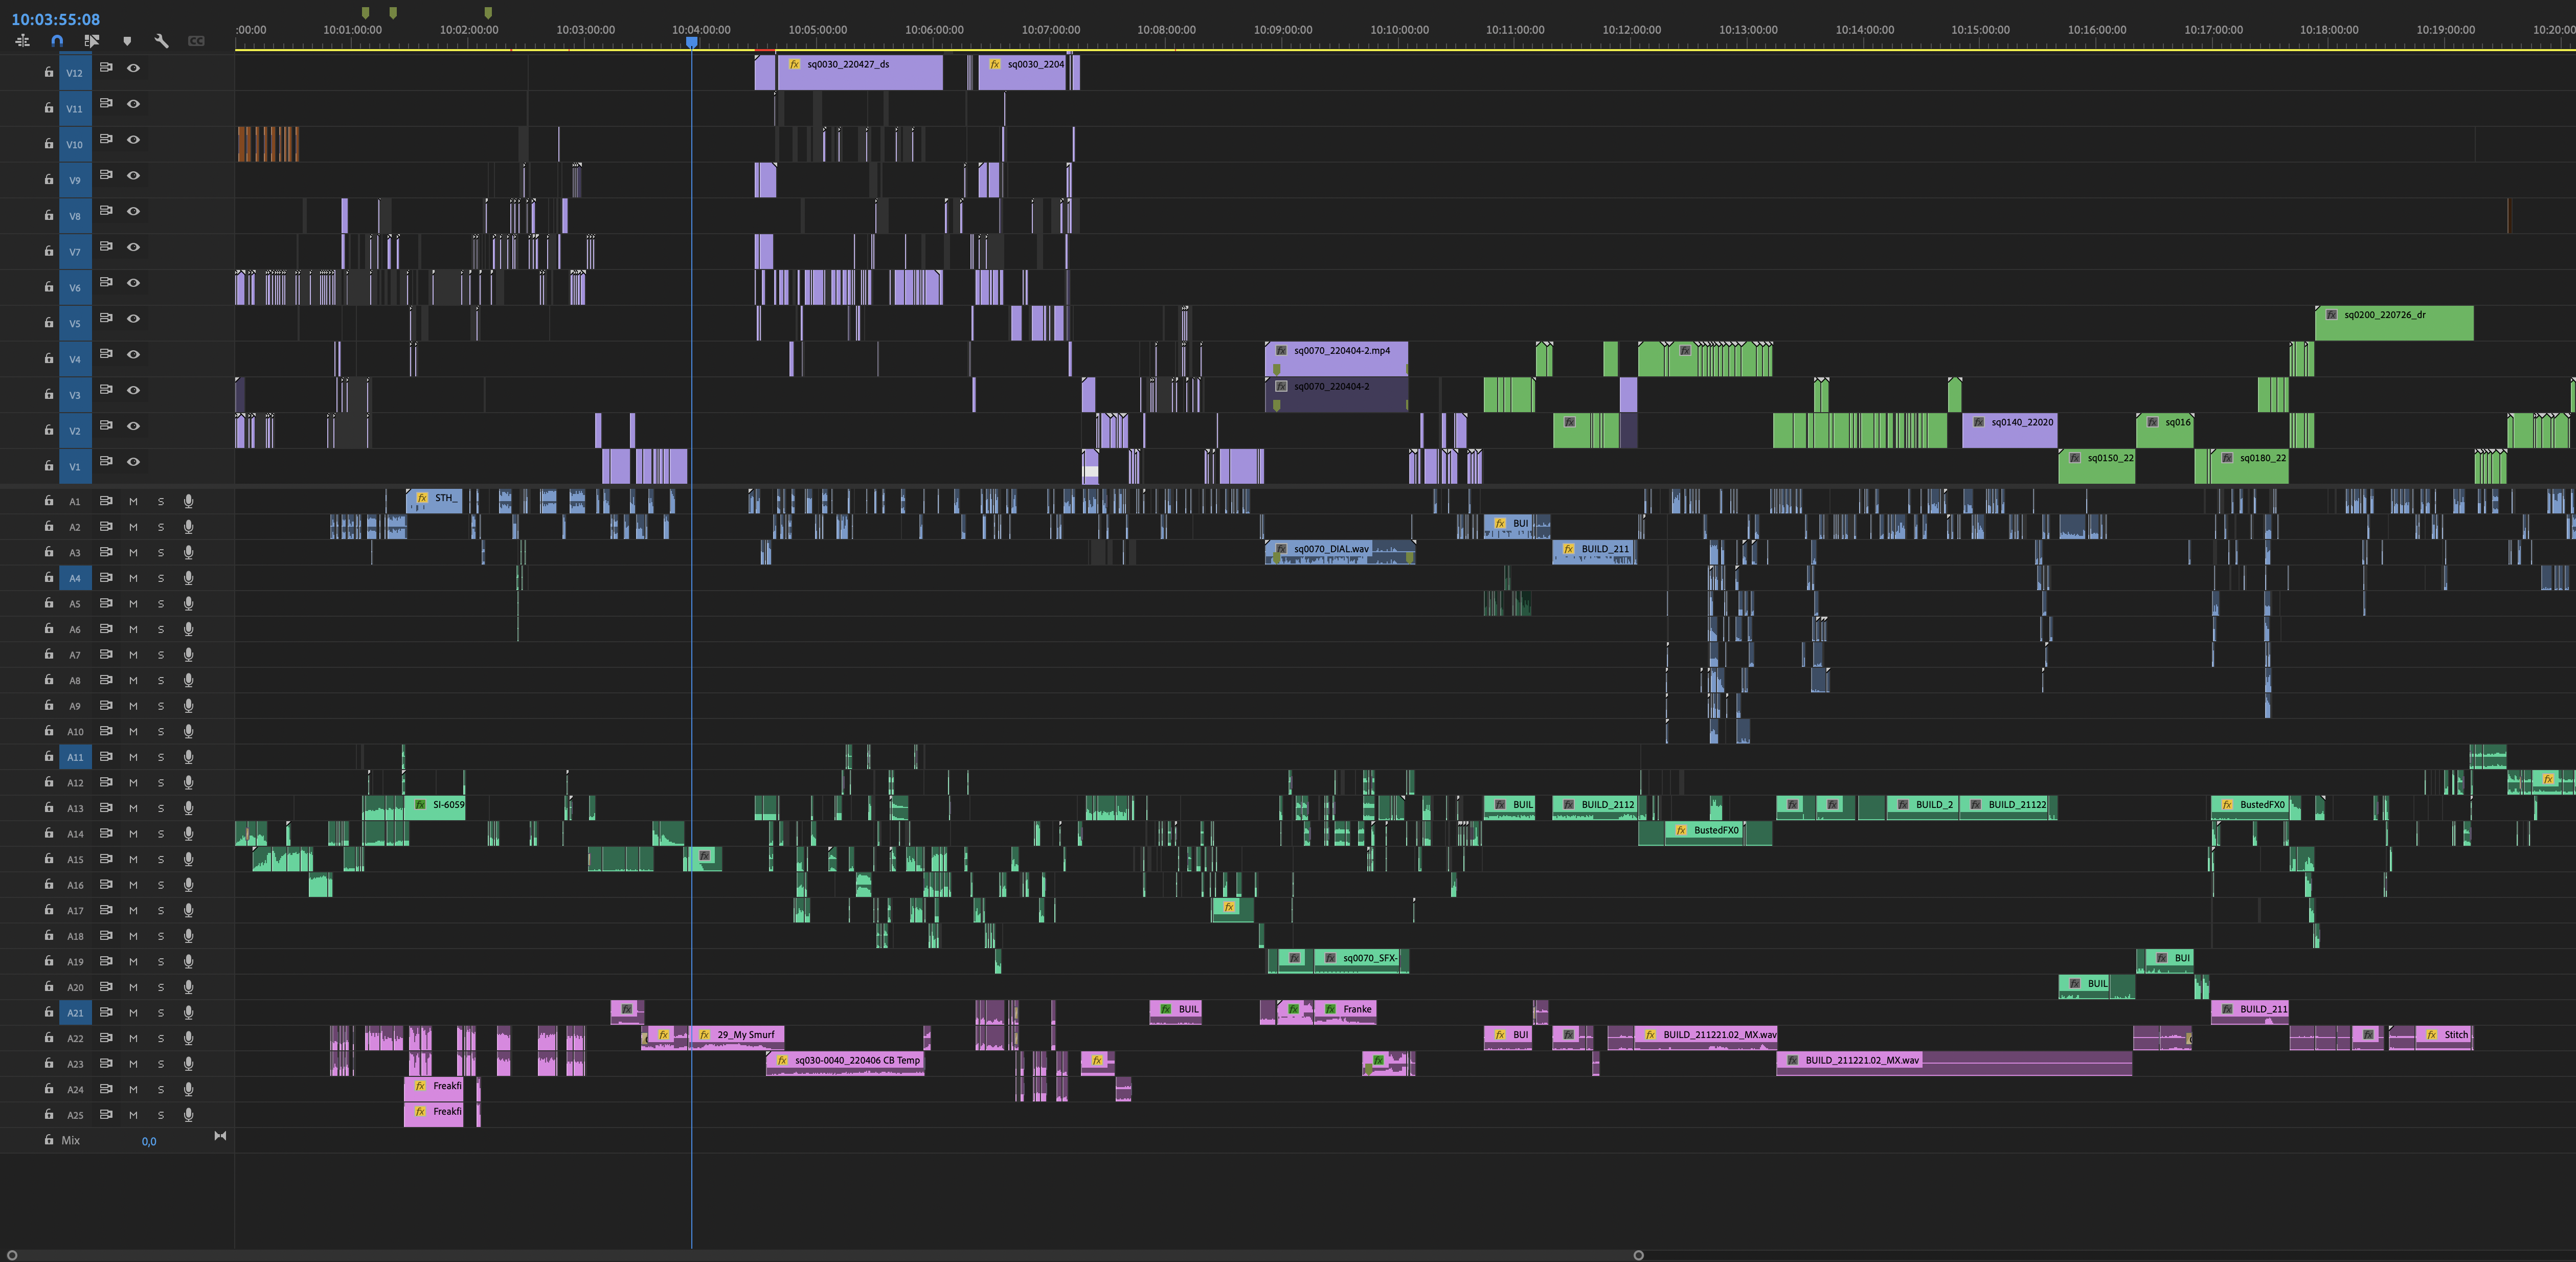
Task: Mute audio track A1
Action: click(x=133, y=501)
